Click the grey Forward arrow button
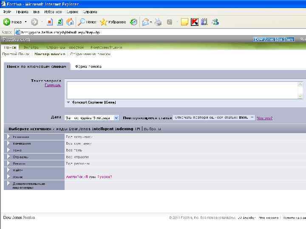 point(34,22)
